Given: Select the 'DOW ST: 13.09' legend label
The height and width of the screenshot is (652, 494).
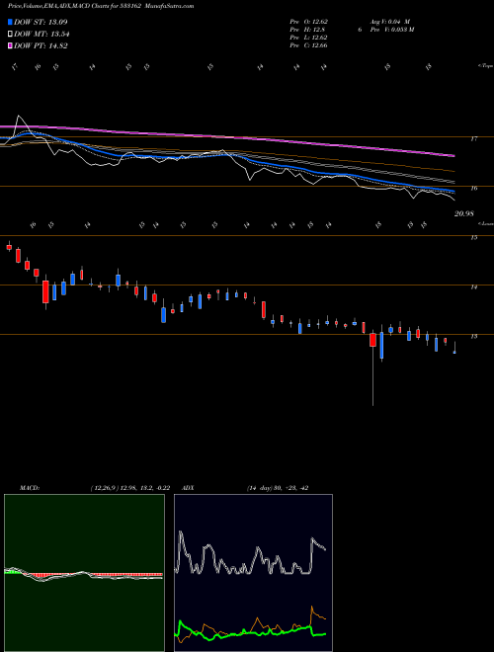Looking at the screenshot, I should coord(41,22).
